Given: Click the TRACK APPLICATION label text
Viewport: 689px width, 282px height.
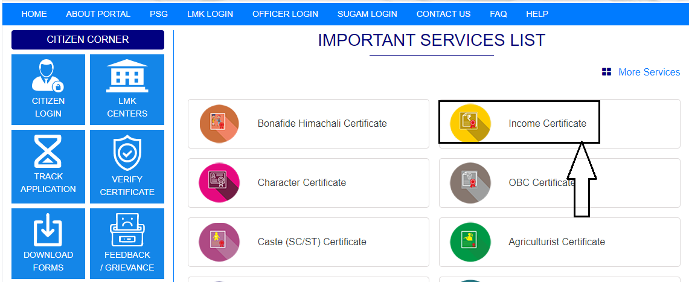Looking at the screenshot, I should tap(48, 183).
